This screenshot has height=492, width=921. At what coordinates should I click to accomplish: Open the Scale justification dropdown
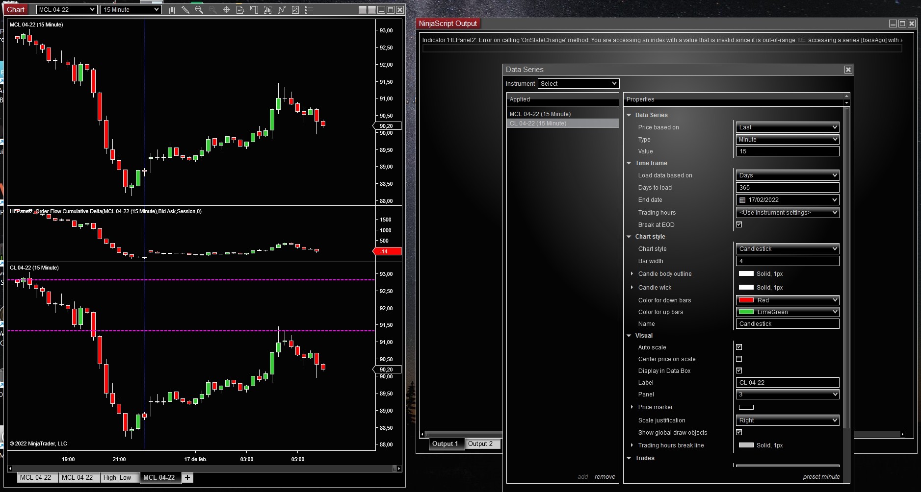click(788, 420)
